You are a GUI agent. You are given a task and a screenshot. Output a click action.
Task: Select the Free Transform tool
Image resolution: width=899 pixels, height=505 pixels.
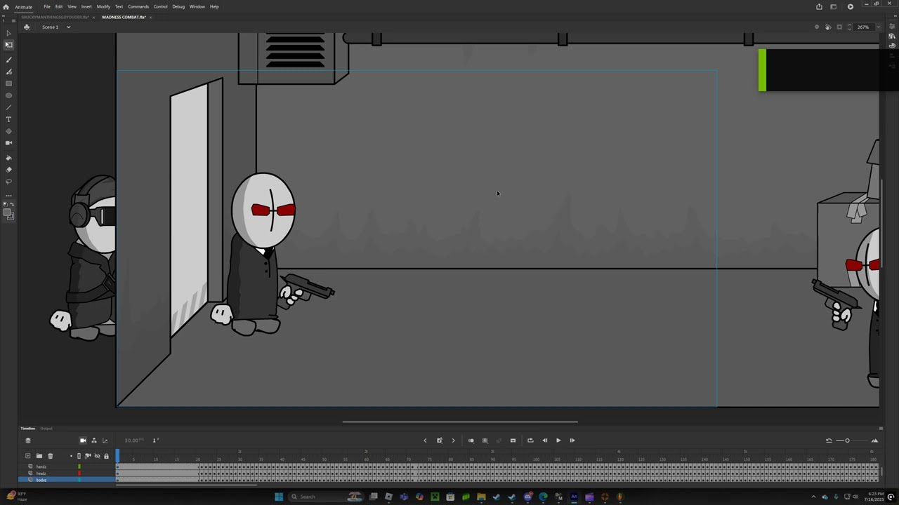[8, 45]
